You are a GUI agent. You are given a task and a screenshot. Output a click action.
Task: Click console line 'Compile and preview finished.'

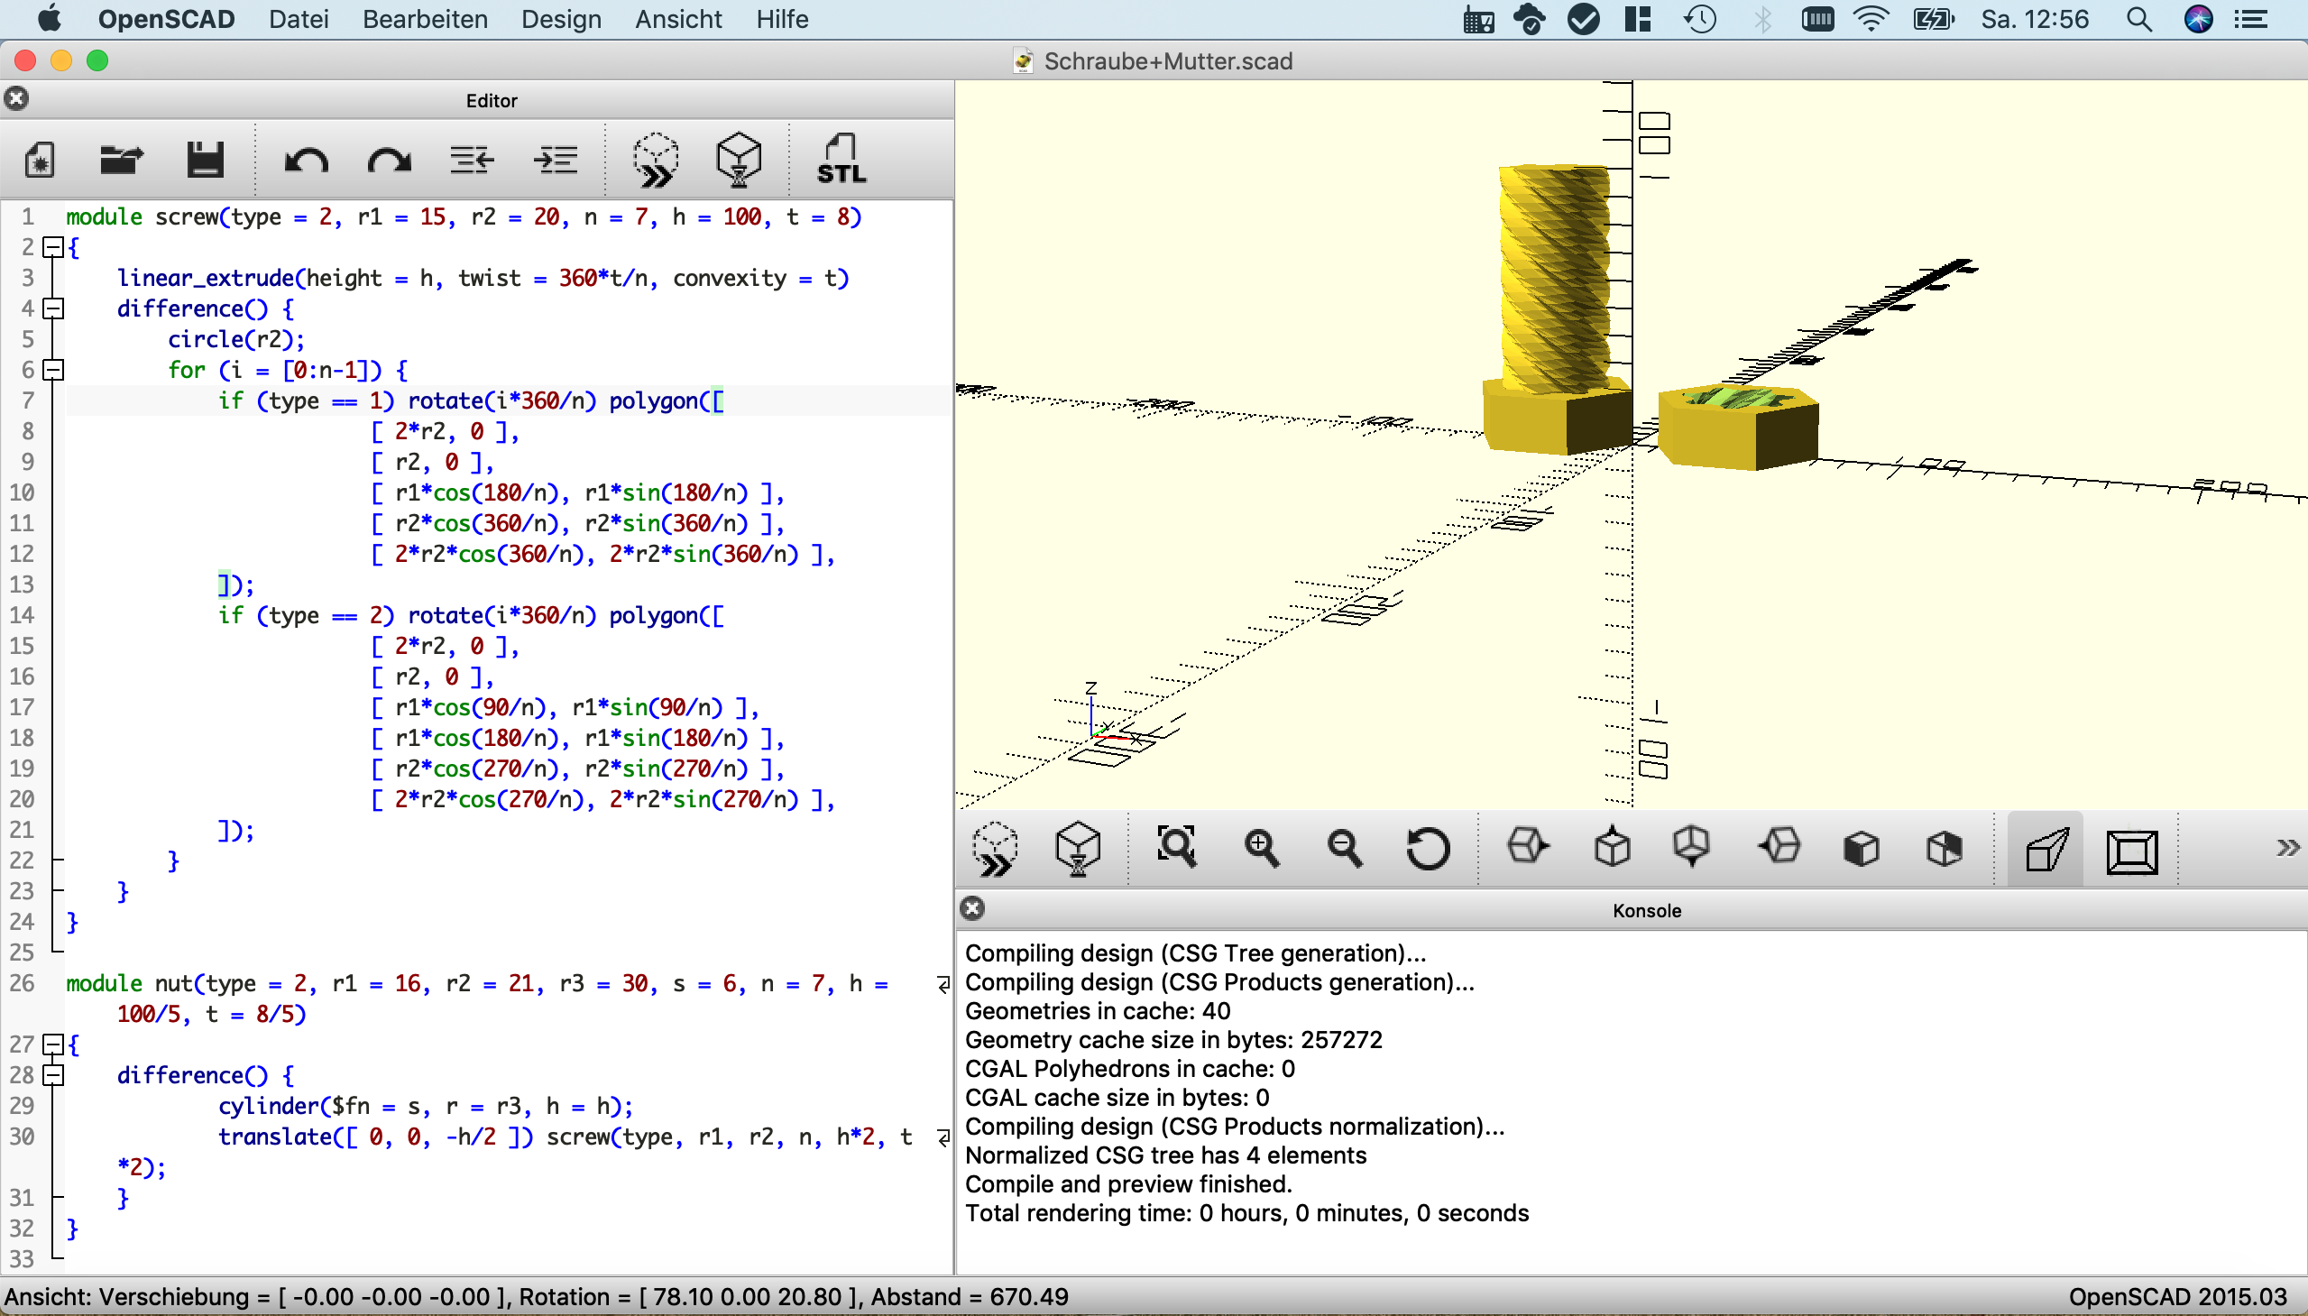pos(1127,1184)
